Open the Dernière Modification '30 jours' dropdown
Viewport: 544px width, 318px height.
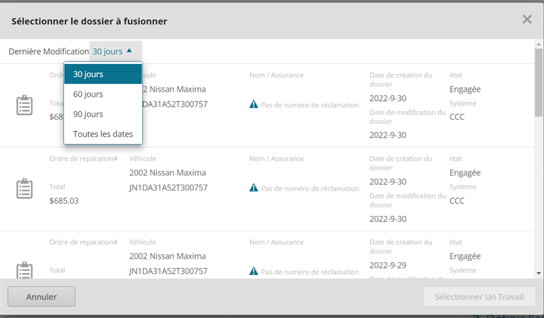click(x=116, y=52)
